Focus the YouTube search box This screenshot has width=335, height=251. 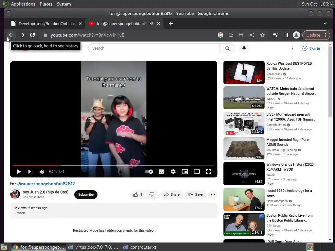154,48
